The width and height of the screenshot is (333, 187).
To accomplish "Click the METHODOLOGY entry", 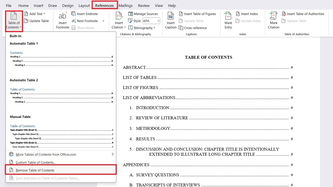I will point(153,129).
